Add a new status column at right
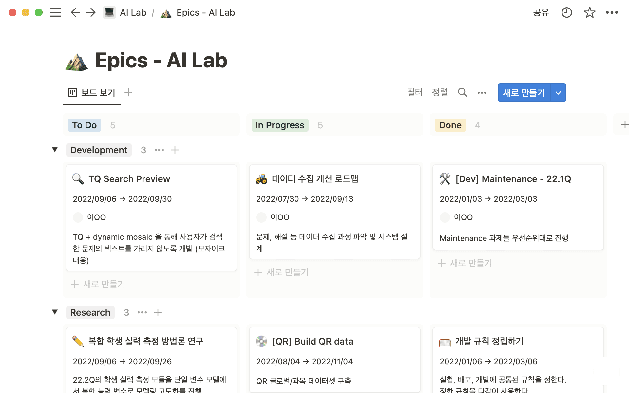The image size is (629, 393). [624, 125]
